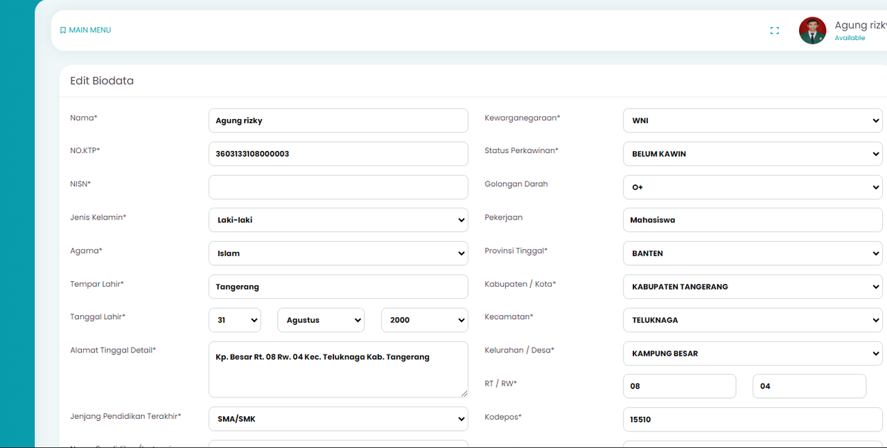
Task: Click the Available status text
Action: [850, 38]
